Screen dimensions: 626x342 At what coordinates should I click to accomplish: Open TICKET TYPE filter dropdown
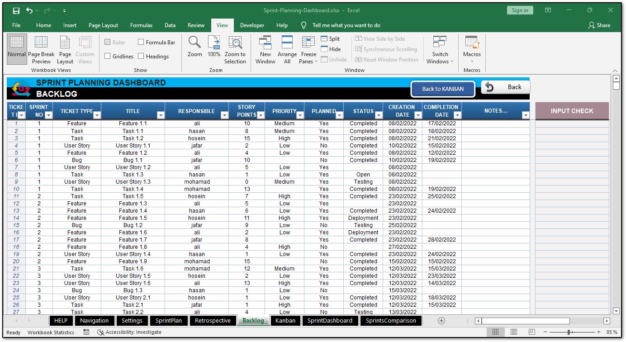click(97, 115)
